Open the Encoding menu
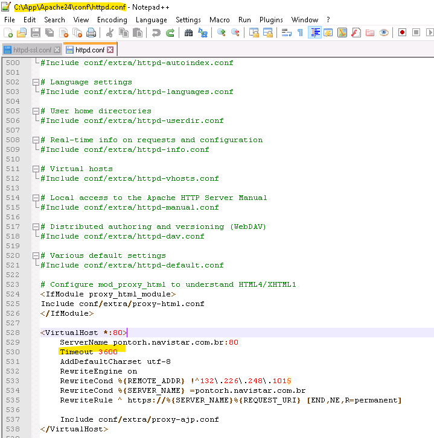Viewport: 434px width, 438px height. pyautogui.click(x=112, y=20)
